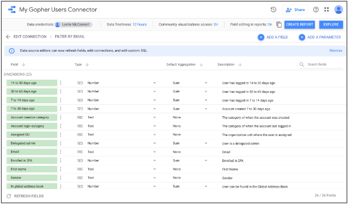Sort by Field column arrow

coord(24,65)
